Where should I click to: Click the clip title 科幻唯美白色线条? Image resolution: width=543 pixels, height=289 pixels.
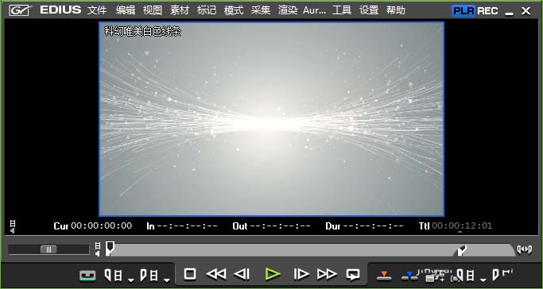pyautogui.click(x=142, y=32)
